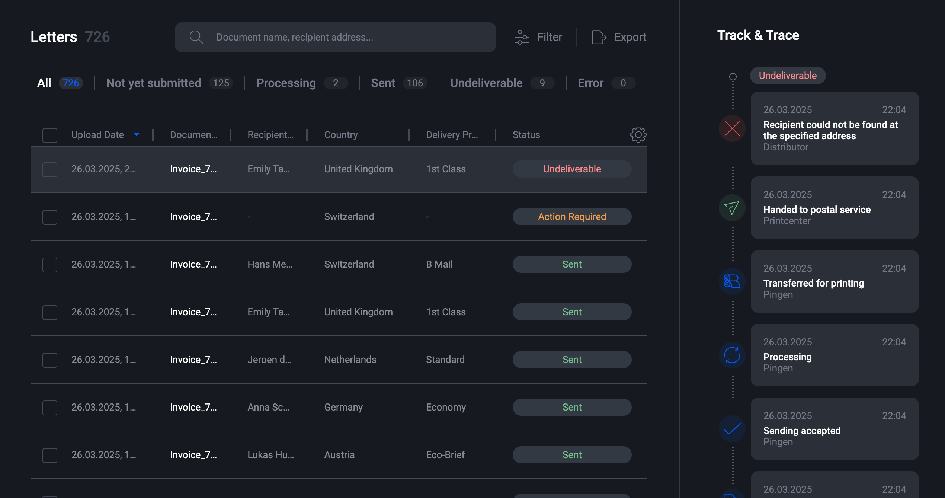Check the box next to Hans Me's letter

(x=49, y=265)
